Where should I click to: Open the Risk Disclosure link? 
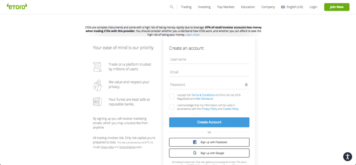204,99
